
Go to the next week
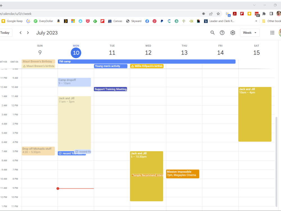tap(28, 33)
